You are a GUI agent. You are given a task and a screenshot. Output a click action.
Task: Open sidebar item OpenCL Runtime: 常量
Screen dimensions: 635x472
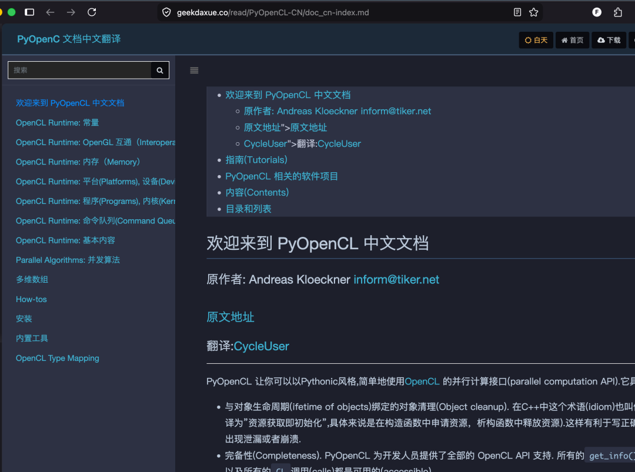(57, 123)
